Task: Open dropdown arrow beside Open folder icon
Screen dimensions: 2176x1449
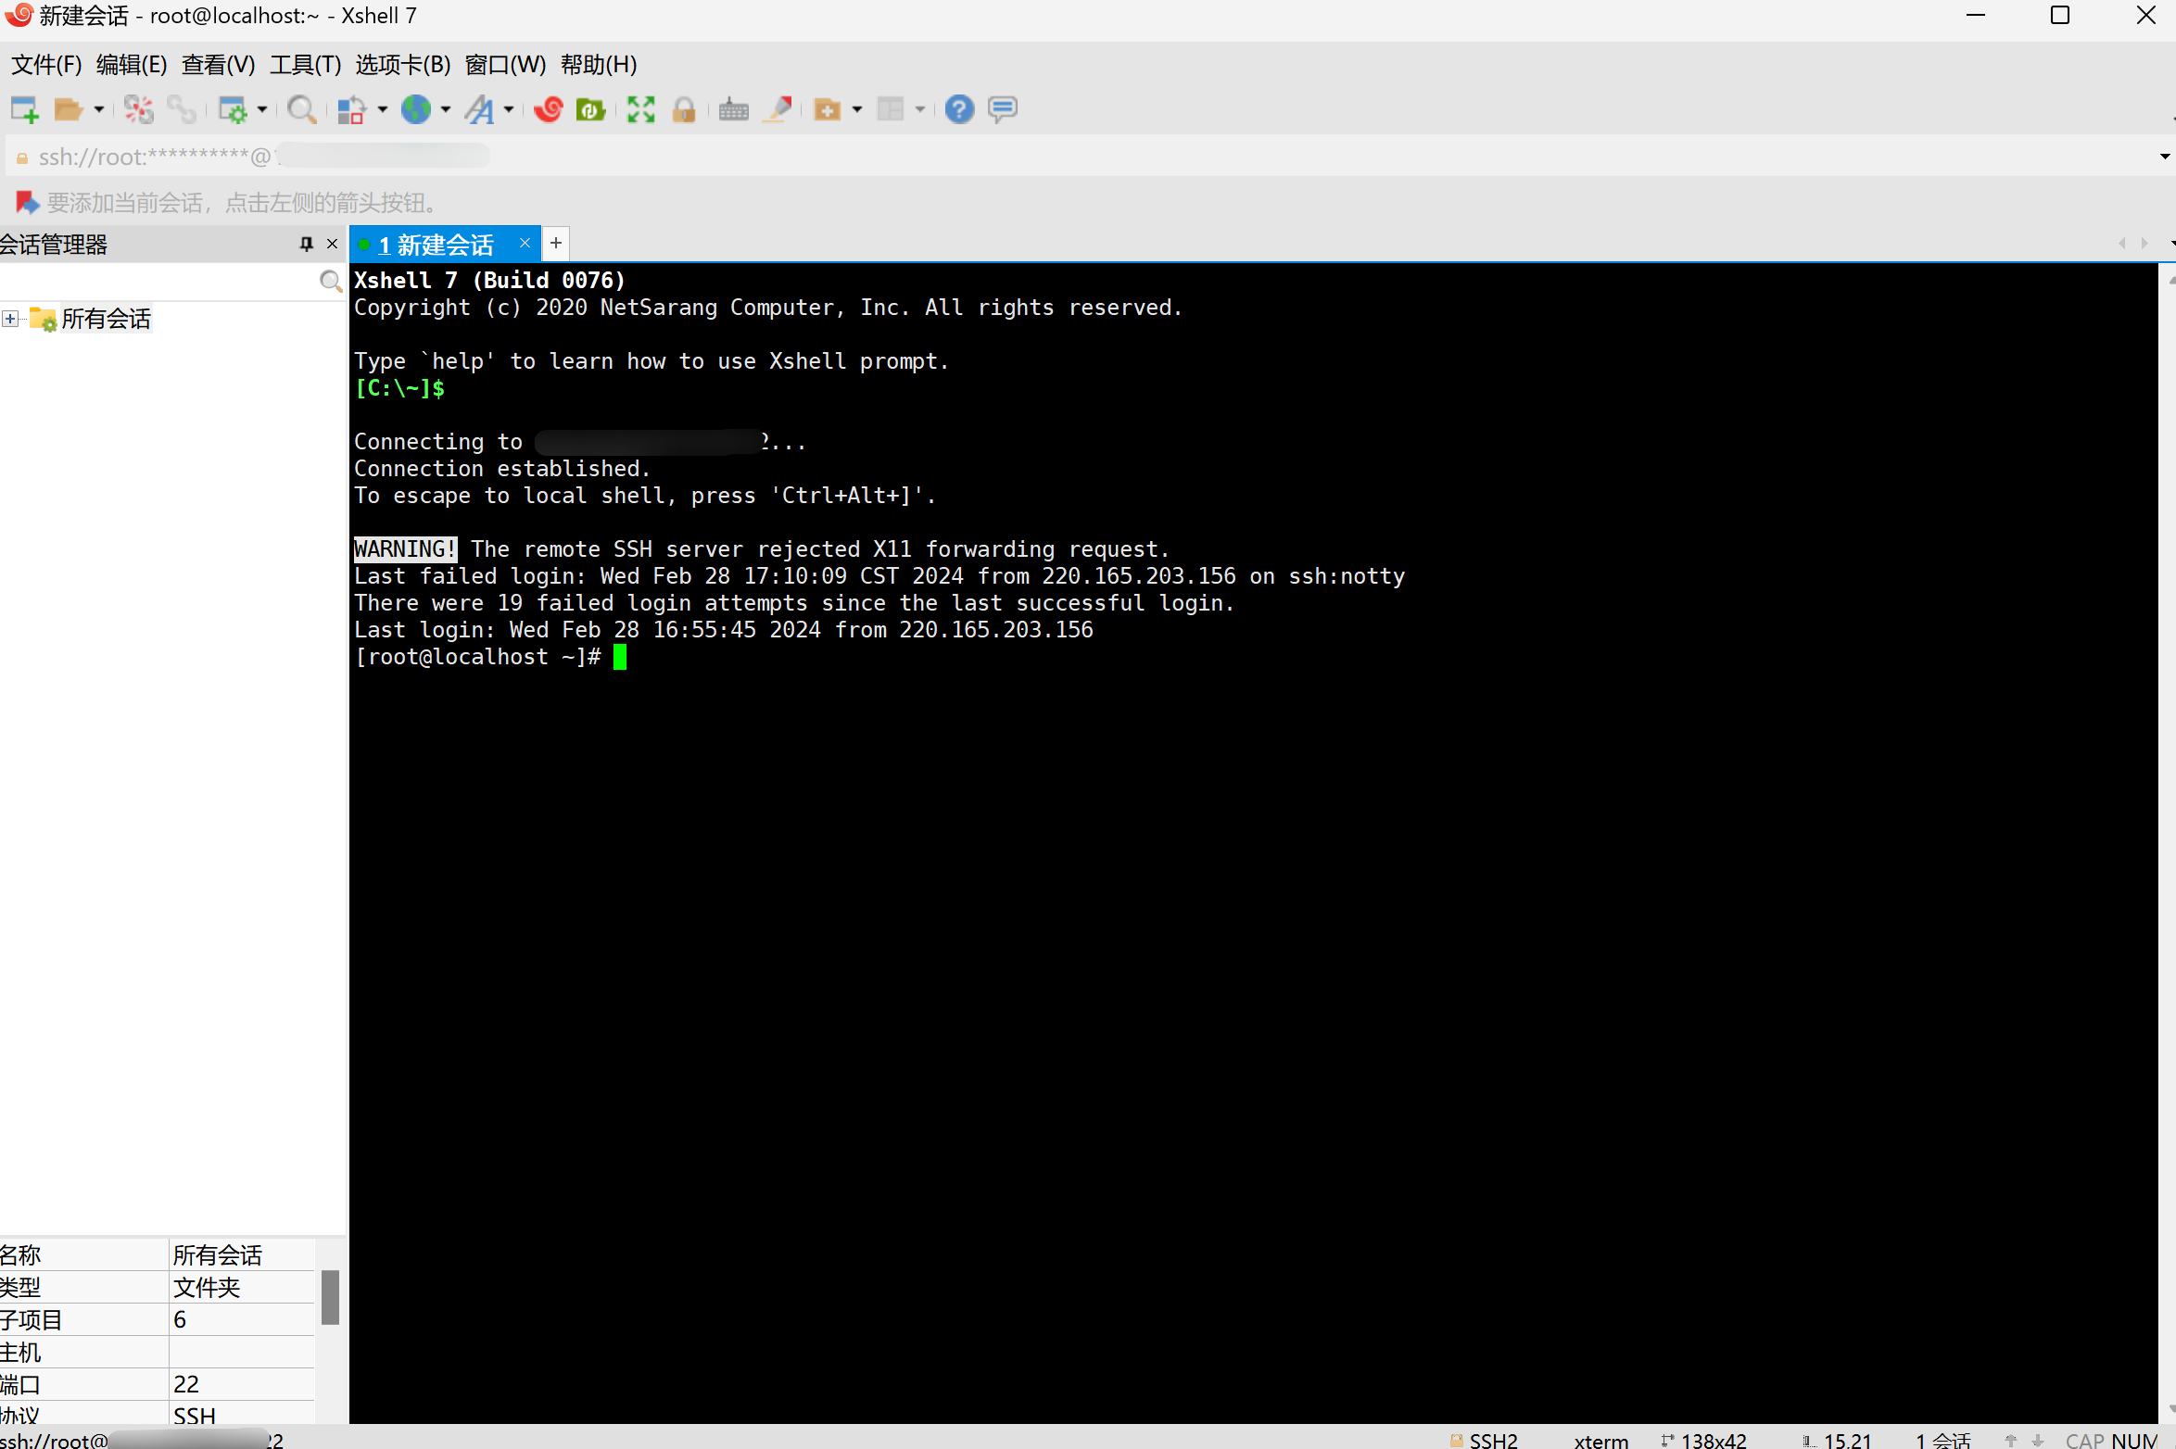Action: [x=98, y=109]
